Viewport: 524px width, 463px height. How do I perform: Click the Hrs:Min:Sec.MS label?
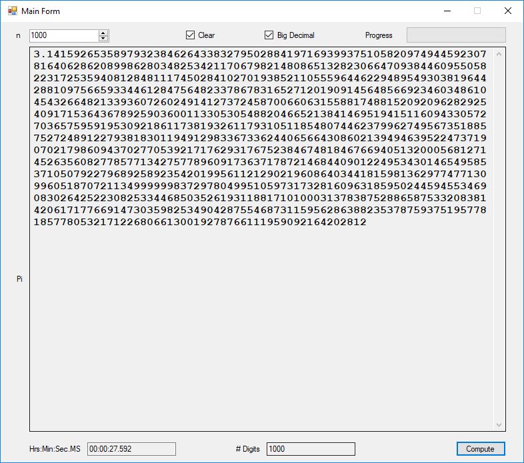pos(55,449)
